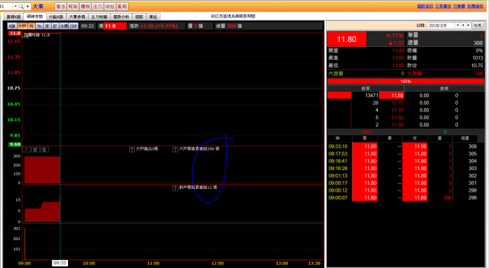The image size is (490, 268).
Task: Click the 看法 button
Action: click(61, 6)
